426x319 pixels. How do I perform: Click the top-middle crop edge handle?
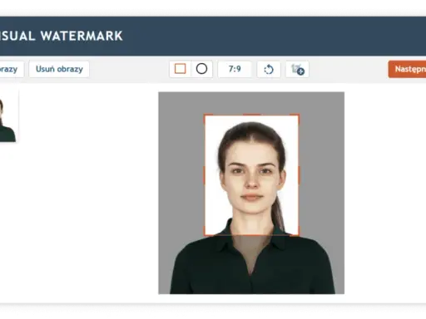pos(251,115)
